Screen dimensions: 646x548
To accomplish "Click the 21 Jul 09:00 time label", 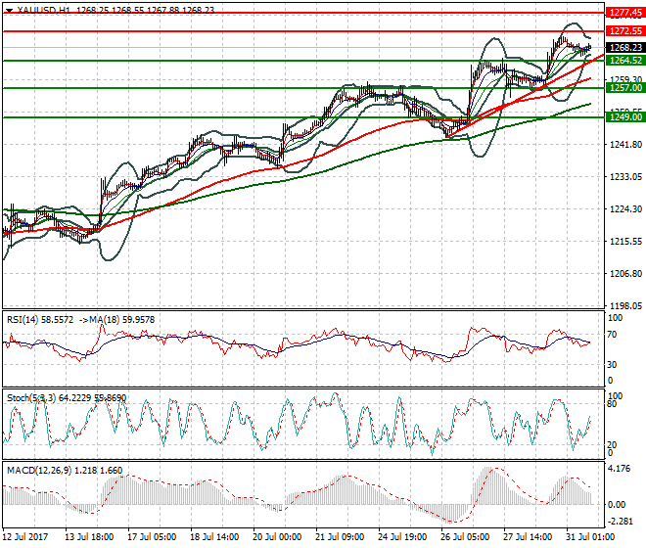I will 340,537.
